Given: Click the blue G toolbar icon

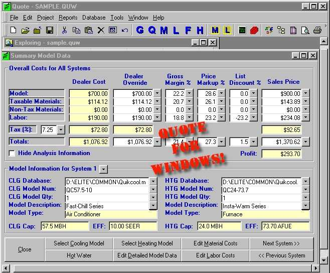Looking at the screenshot, I should 140,30.
